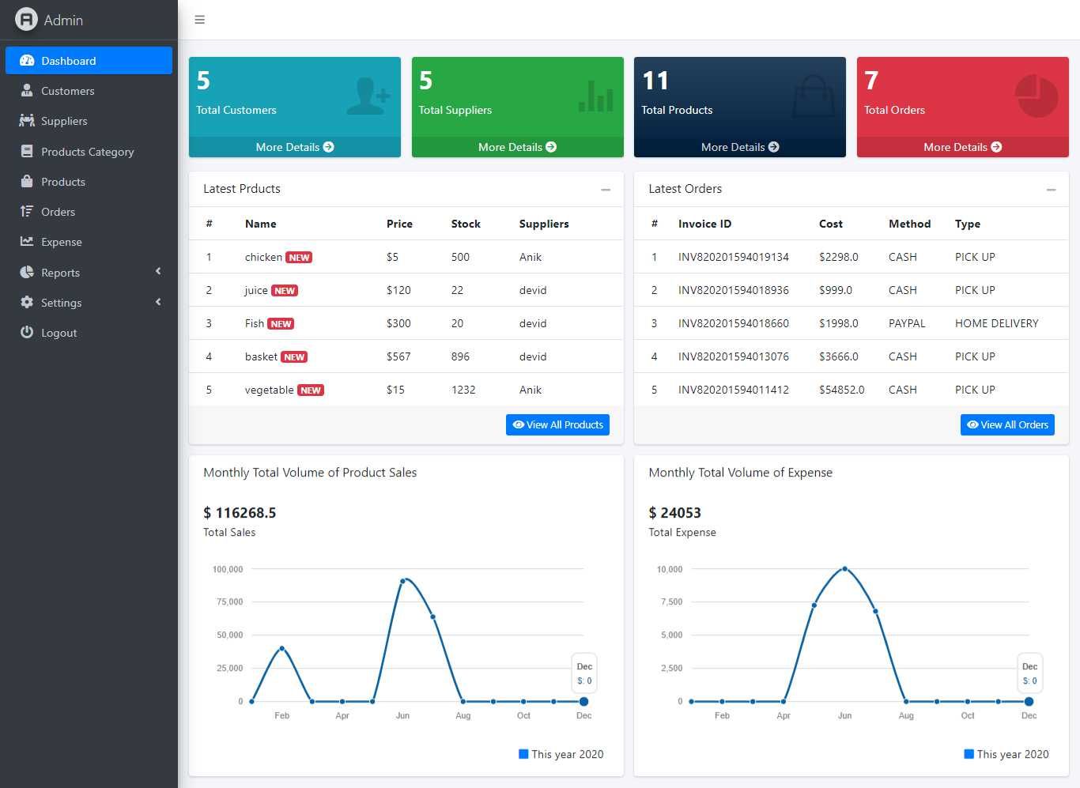Open More Details for Total Customers
Viewport: 1080px width, 788px height.
(x=294, y=147)
